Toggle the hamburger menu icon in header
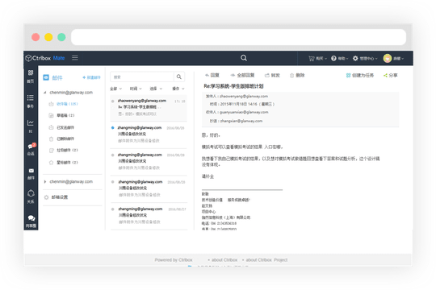 (75, 58)
